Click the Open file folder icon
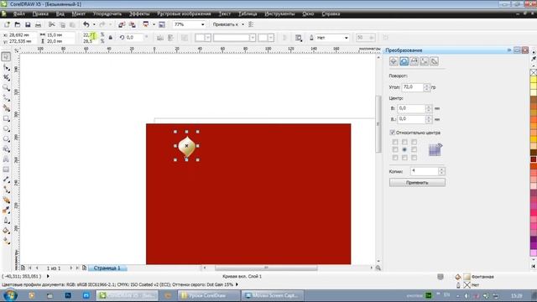The width and height of the screenshot is (537, 302). pos(18,24)
